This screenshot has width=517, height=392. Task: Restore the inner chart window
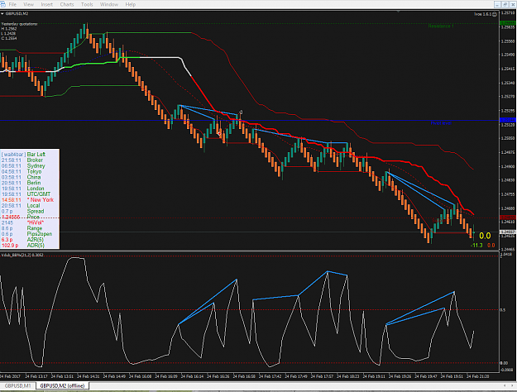coord(505,4)
